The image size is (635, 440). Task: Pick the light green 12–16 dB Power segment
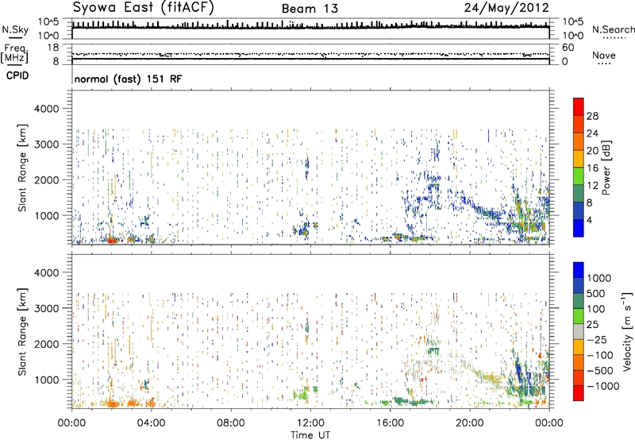(x=579, y=176)
